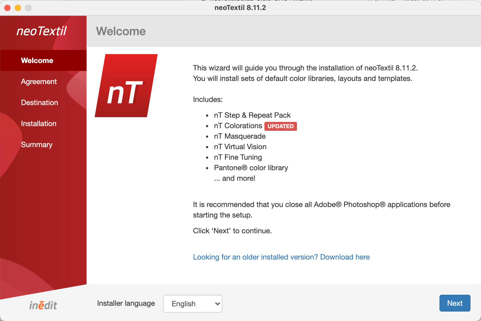The height and width of the screenshot is (321, 481).
Task: Click the wizard introduction sentence
Action: coord(305,68)
